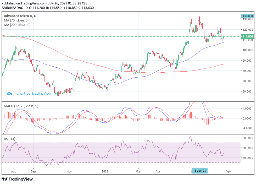Click the 'Published on TradingView.com' header text
The height and width of the screenshot is (184, 256).
[x=45, y=3]
